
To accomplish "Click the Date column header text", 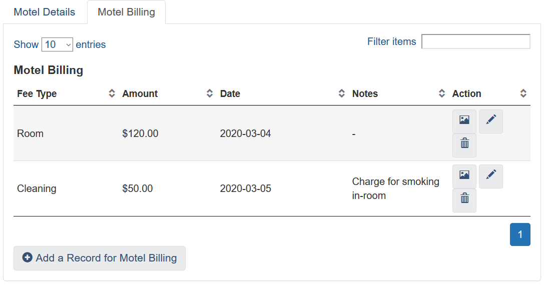I will 230,93.
